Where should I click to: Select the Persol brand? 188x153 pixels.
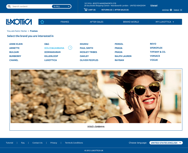[119, 44]
